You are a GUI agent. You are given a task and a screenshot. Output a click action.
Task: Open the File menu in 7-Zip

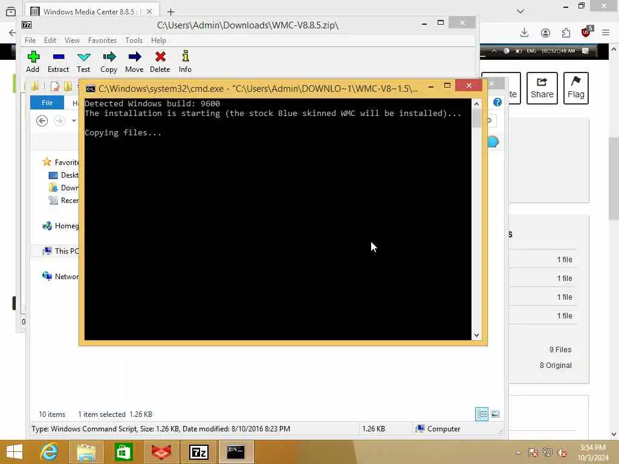(x=30, y=40)
